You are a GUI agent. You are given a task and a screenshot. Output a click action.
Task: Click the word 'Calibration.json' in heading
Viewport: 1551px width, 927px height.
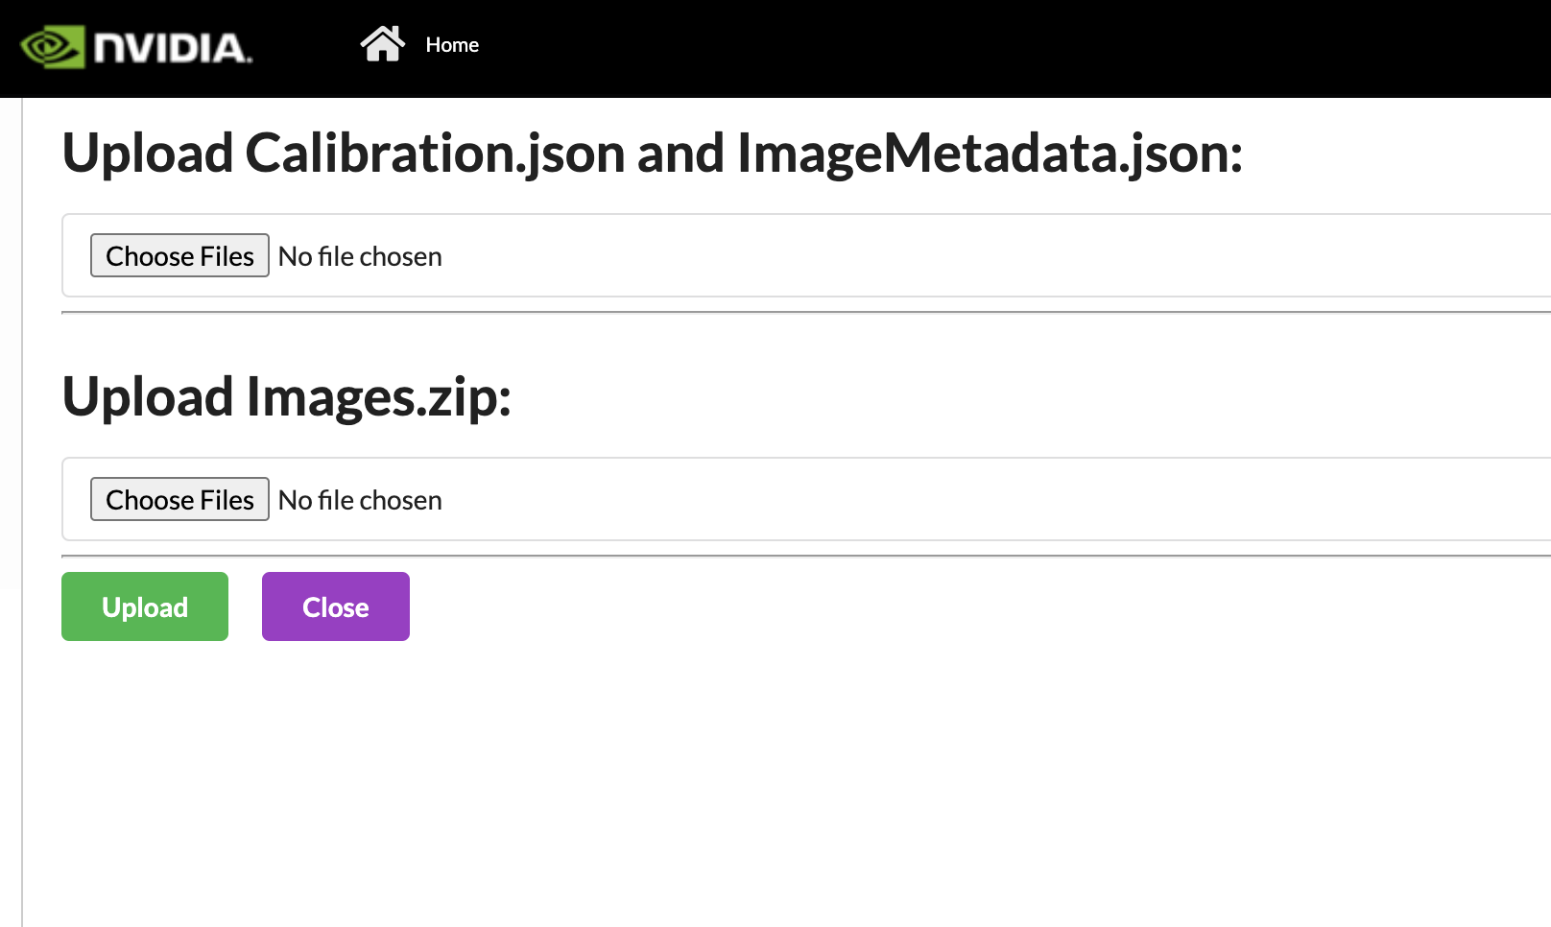coord(435,154)
